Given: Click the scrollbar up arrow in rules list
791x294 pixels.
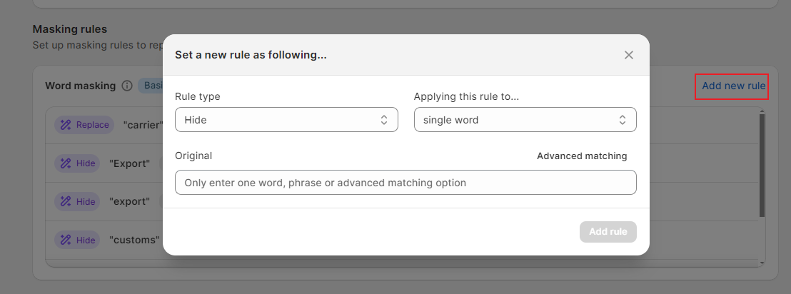Looking at the screenshot, I should pos(762,111).
